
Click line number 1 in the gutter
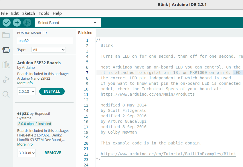[87, 40]
